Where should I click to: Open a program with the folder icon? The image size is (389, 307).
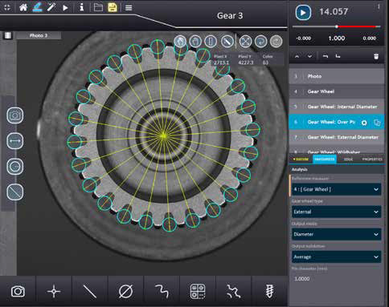point(98,7)
